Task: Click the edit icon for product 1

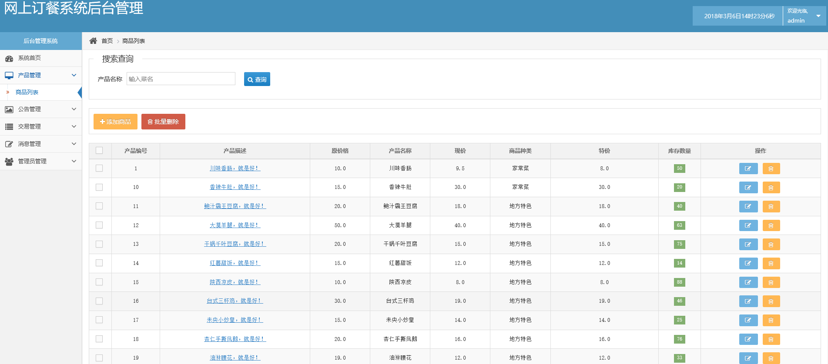Action: pyautogui.click(x=748, y=169)
